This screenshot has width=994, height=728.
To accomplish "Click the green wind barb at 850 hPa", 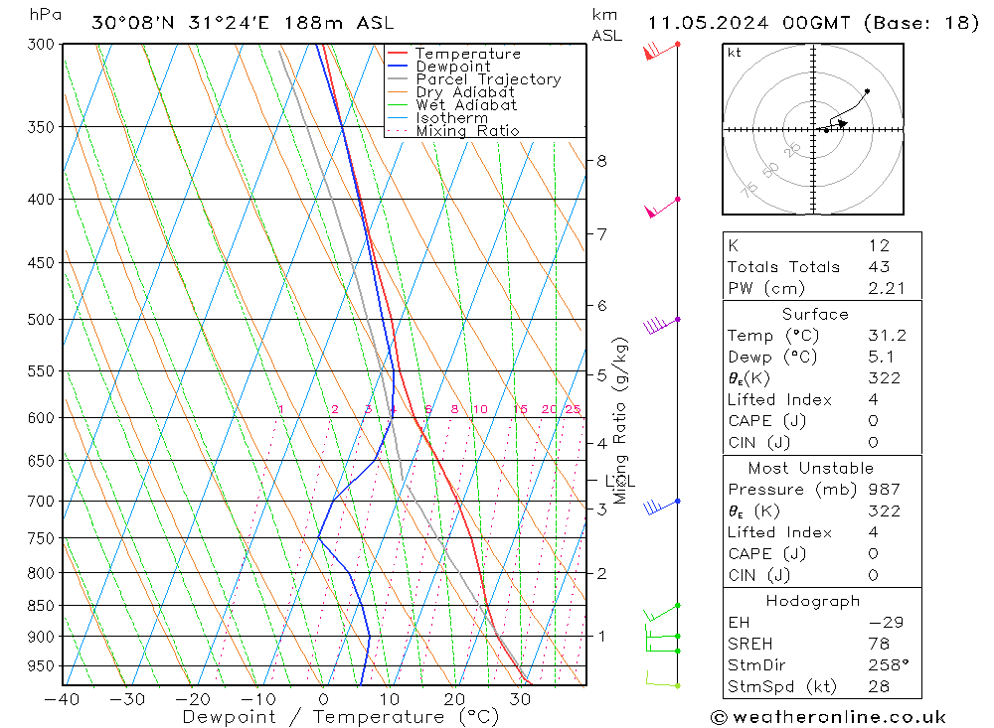I will pyautogui.click(x=661, y=613).
